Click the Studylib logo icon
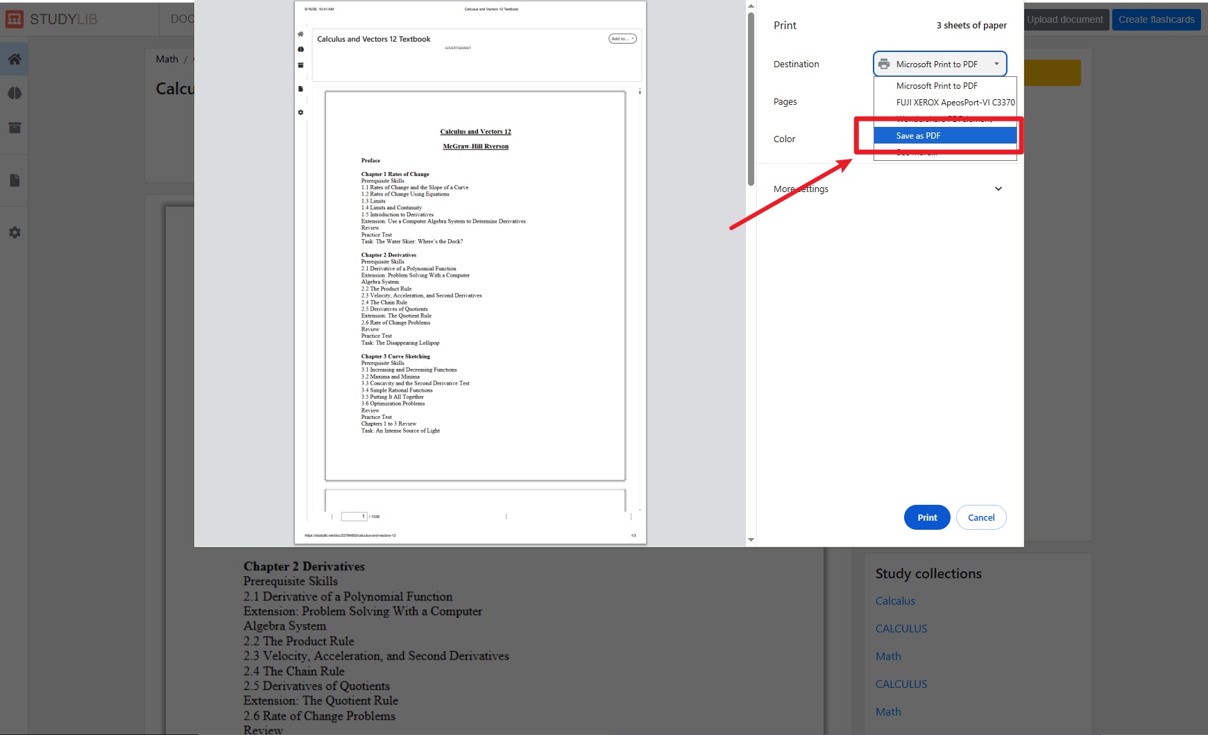1208x735 pixels. (x=15, y=19)
